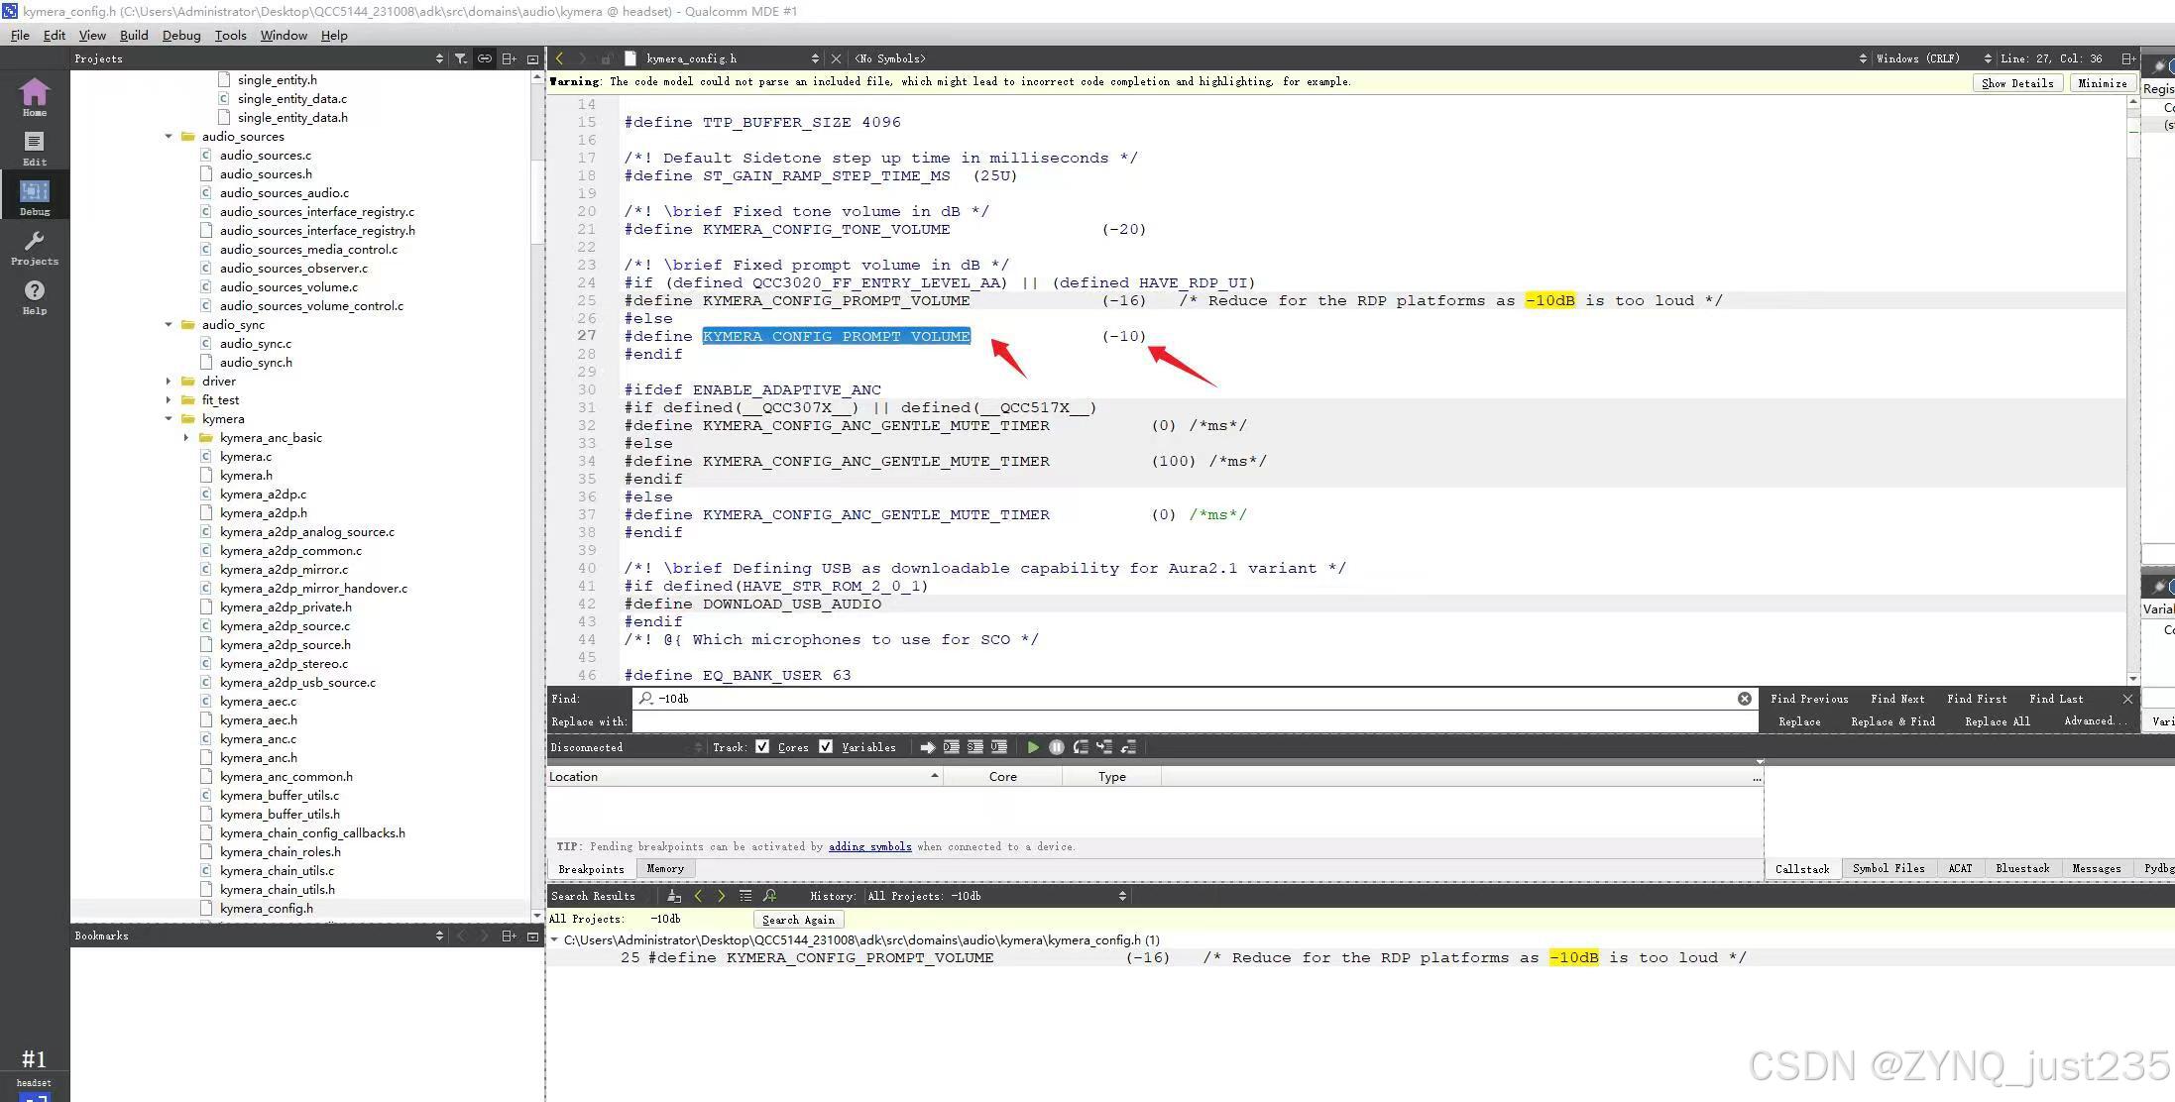Expand the kymera_anc_basic folder
The width and height of the screenshot is (2175, 1102).
186,438
